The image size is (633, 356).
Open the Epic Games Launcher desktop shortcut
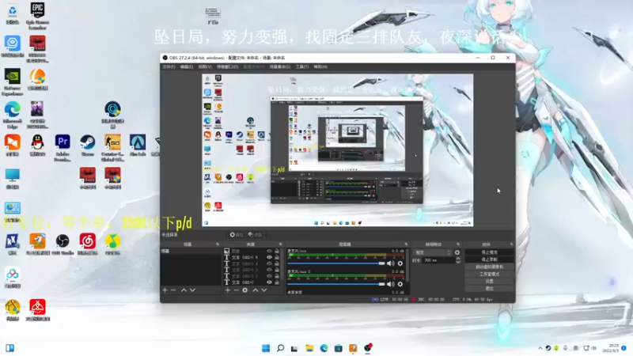pos(37,15)
